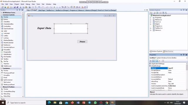The image size is (188, 105).
Task: Click the Show All Files icon in Solution Explorer
Action: click(x=155, y=13)
